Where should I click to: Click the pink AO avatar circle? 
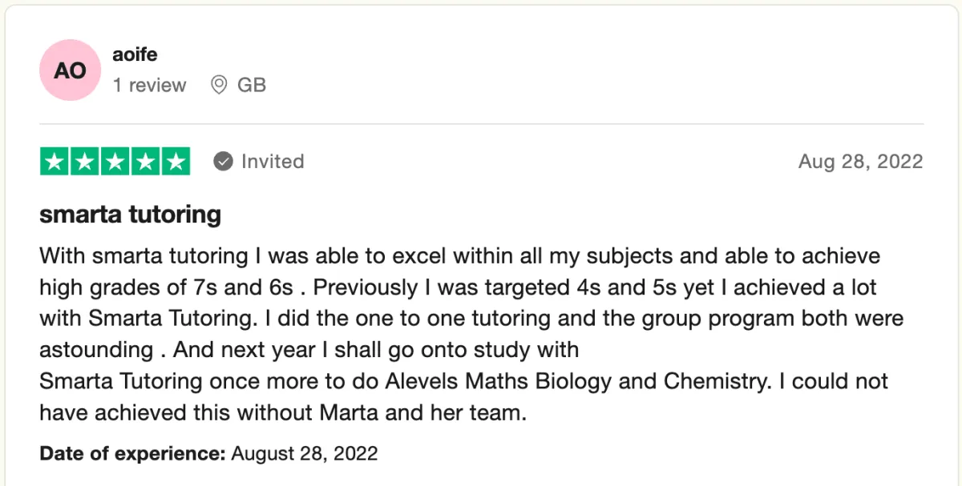(x=70, y=70)
